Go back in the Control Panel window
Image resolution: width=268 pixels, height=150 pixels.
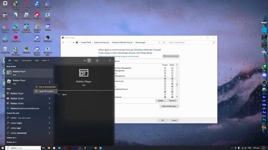63,42
